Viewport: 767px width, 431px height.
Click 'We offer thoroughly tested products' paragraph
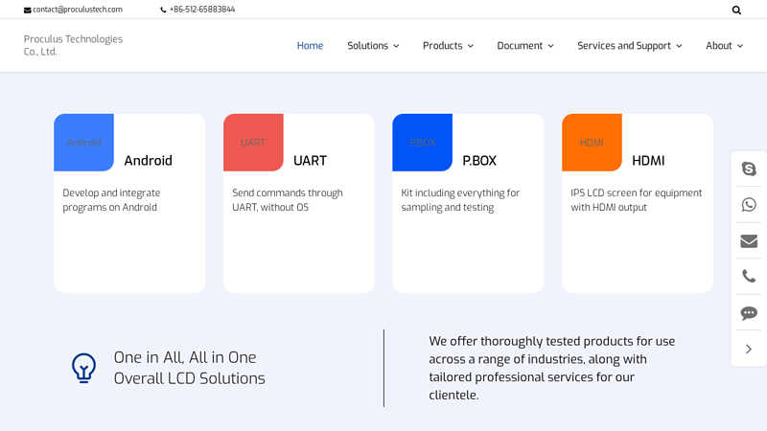point(552,368)
